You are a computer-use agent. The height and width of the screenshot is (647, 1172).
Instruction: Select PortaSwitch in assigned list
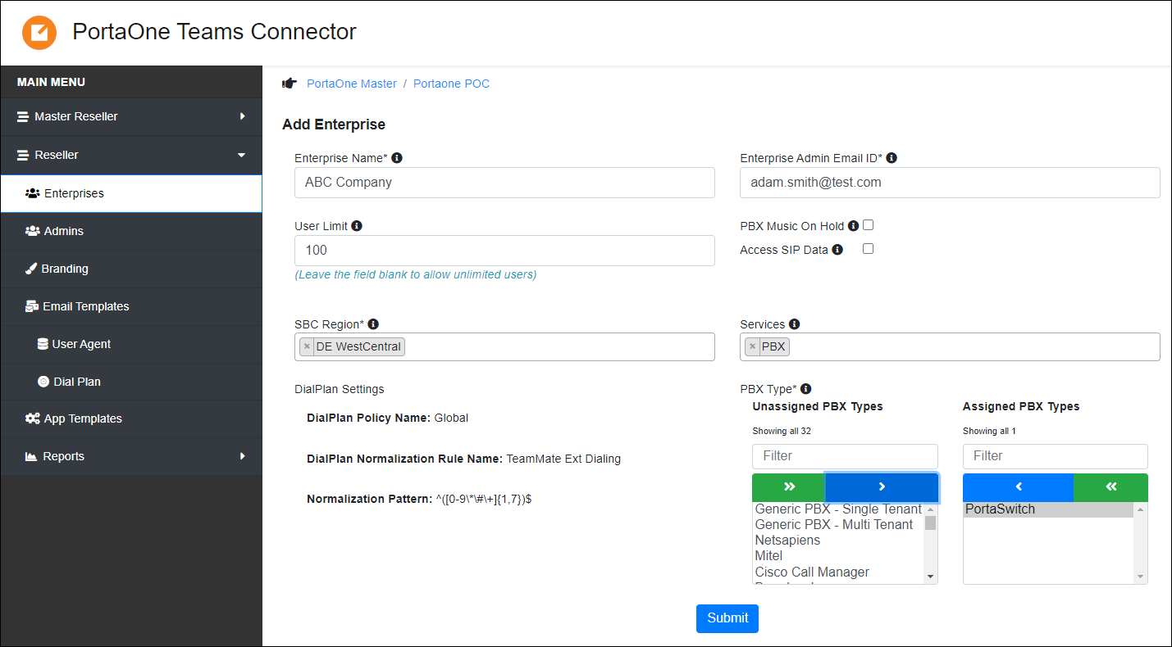(1049, 509)
